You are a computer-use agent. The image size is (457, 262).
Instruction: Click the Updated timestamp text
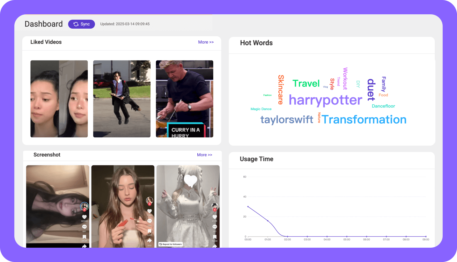click(125, 24)
